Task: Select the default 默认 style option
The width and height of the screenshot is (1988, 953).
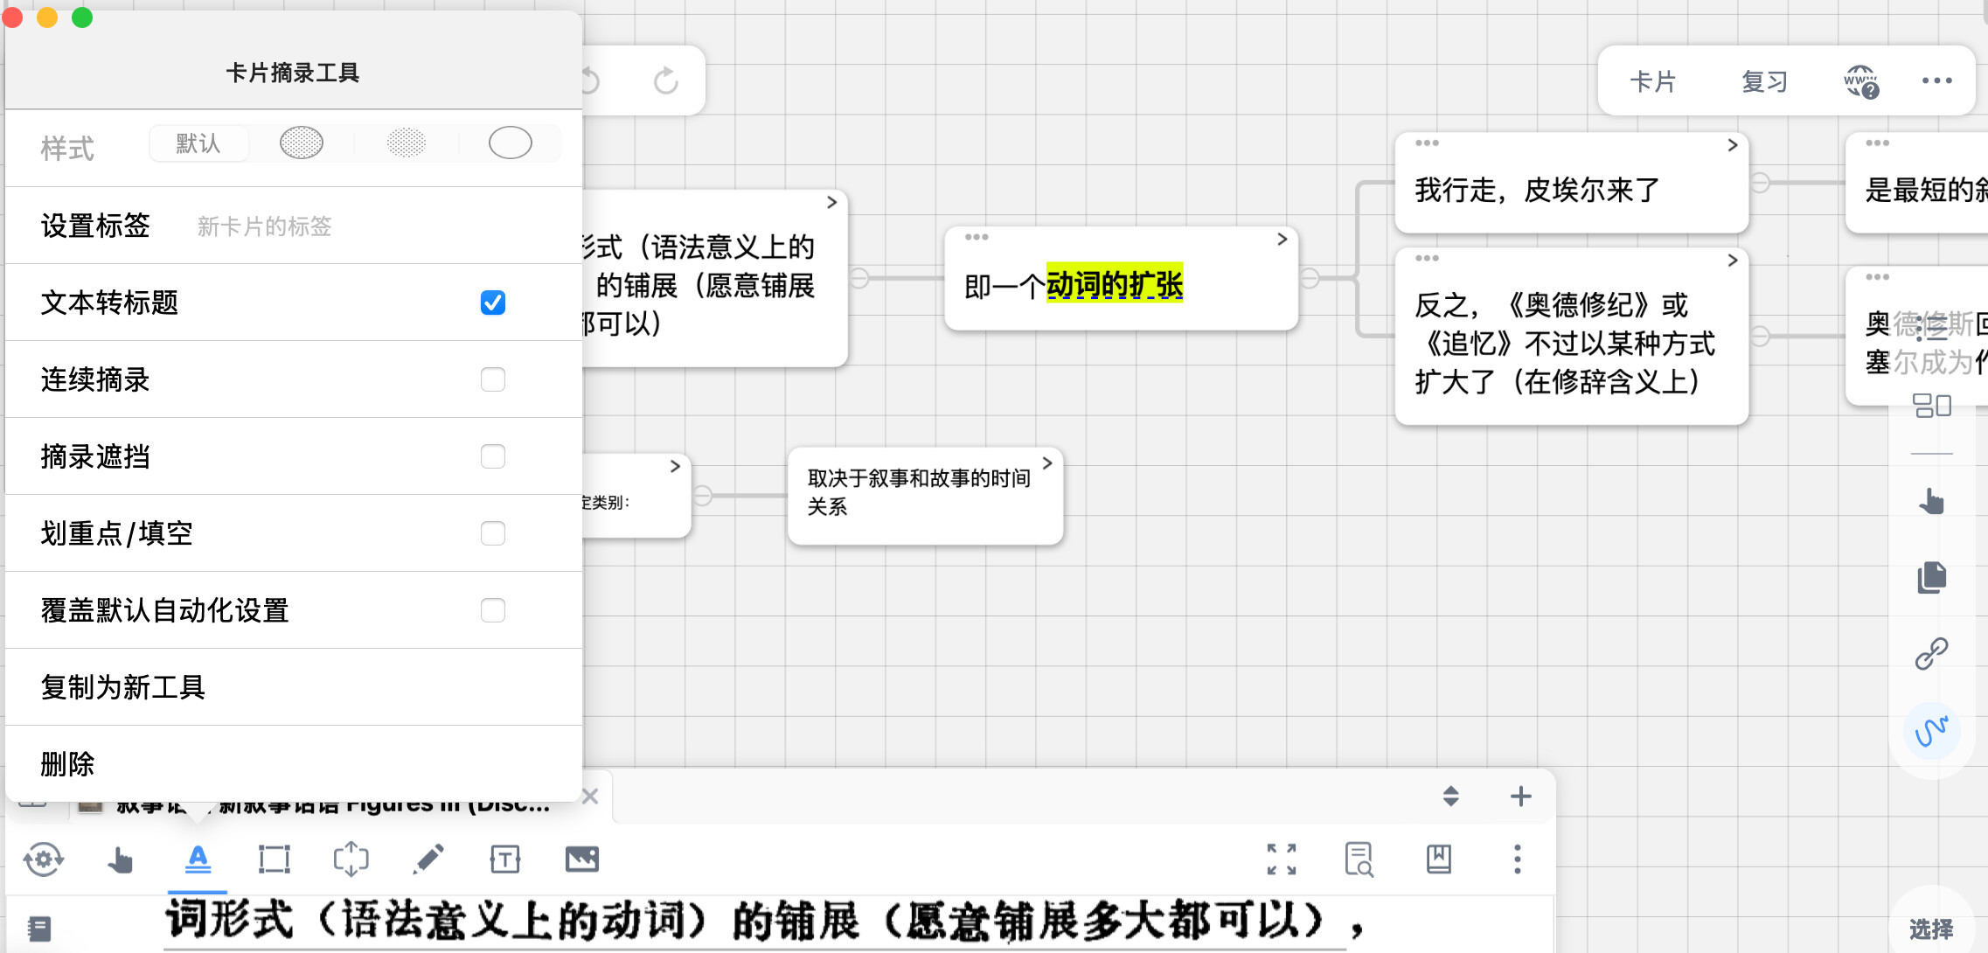Action: [x=198, y=143]
